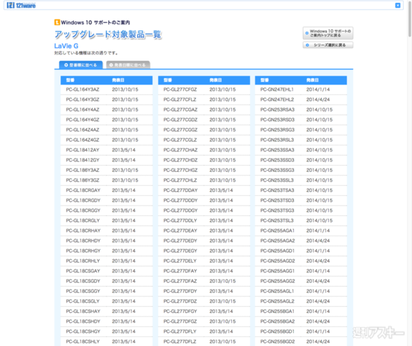Select model PC-GL18CSHAY

pyautogui.click(x=83, y=312)
